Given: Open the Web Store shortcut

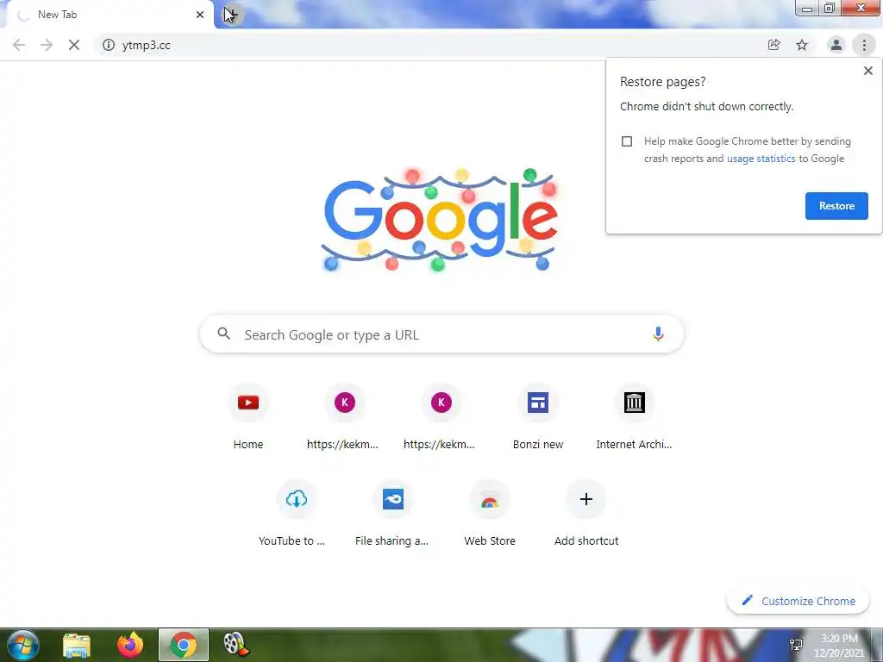Looking at the screenshot, I should (490, 514).
